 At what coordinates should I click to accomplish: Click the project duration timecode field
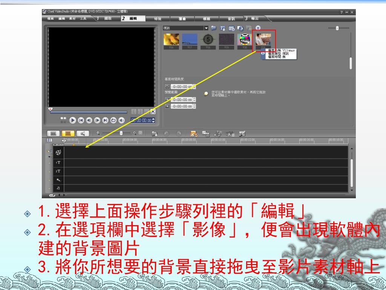[182, 86]
